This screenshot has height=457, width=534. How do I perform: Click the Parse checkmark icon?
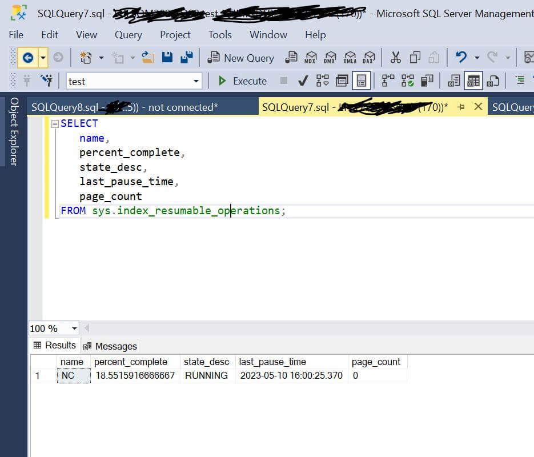303,81
